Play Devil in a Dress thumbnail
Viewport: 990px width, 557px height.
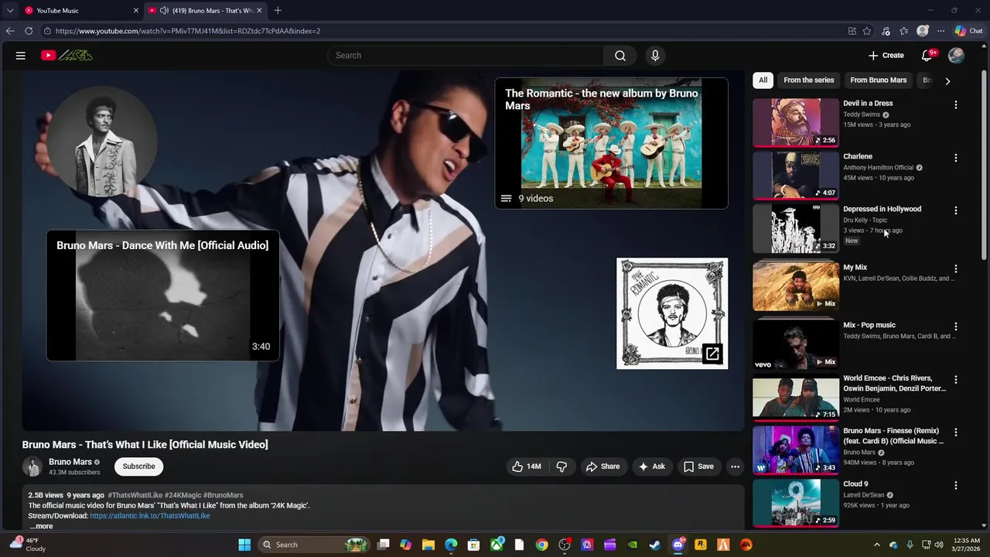(x=795, y=122)
